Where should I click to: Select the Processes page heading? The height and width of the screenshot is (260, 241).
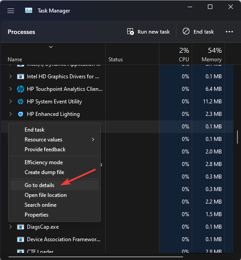pyautogui.click(x=22, y=32)
